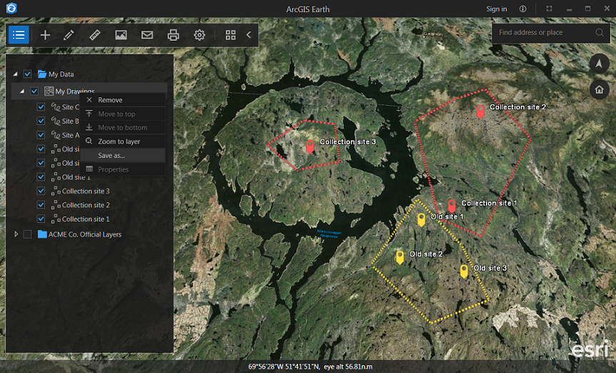Uncheck the My Drawings checkbox
This screenshot has height=373, width=616.
click(x=34, y=91)
